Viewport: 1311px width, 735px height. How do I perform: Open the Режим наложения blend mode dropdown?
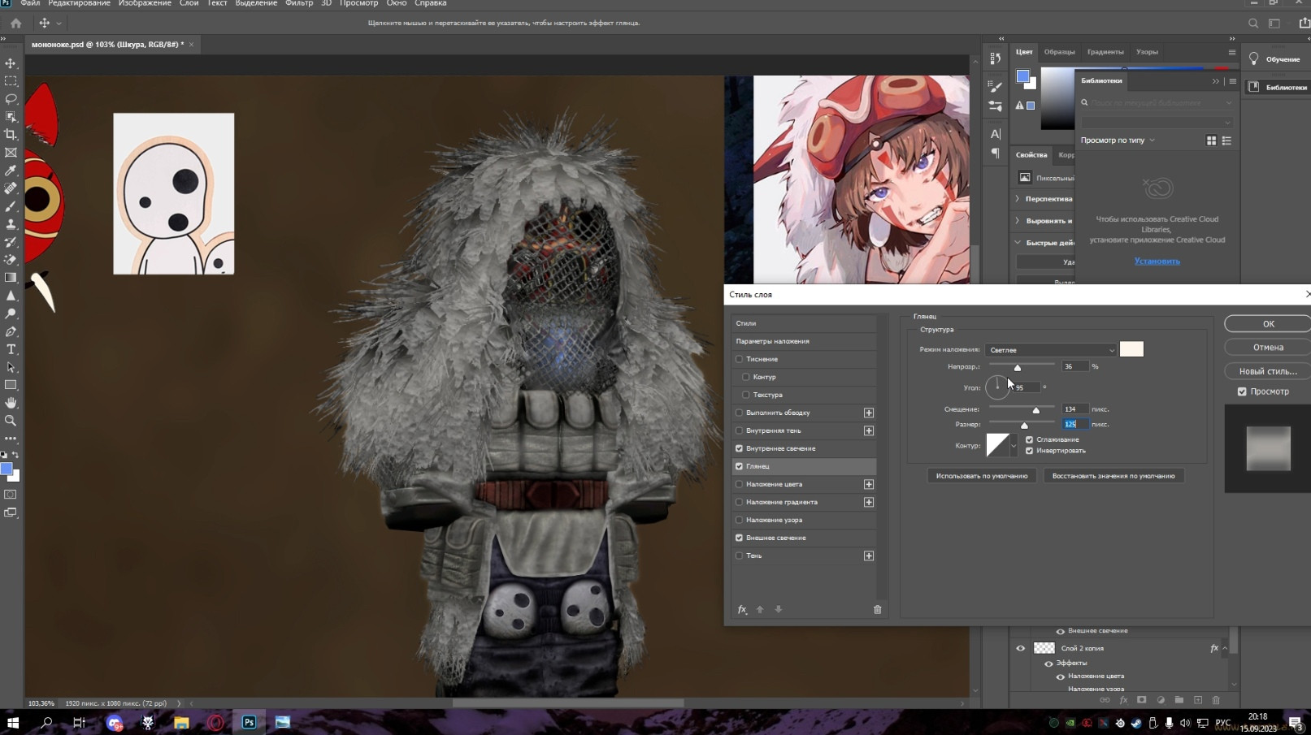(x=1051, y=350)
